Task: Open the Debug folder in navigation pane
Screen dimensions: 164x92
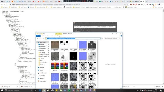Action: [x=42, y=61]
